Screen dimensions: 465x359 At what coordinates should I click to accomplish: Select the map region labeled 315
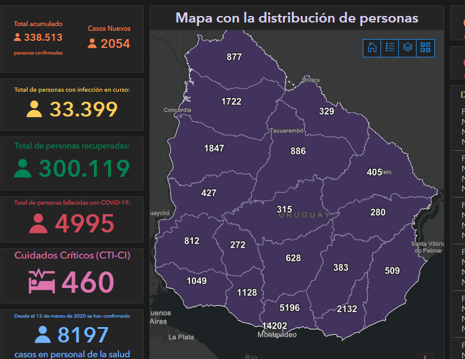point(284,209)
